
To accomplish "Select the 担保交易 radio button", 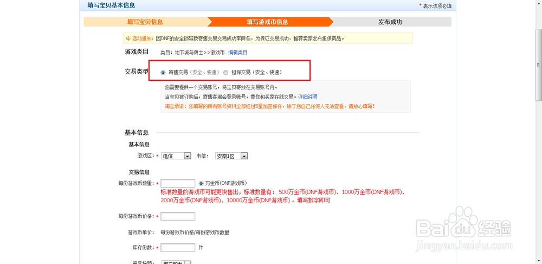I will pyautogui.click(x=225, y=73).
